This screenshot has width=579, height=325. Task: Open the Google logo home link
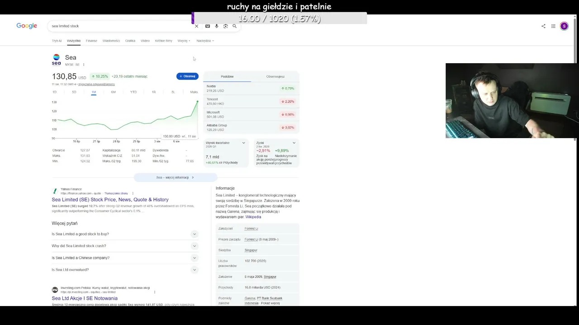pos(27,26)
